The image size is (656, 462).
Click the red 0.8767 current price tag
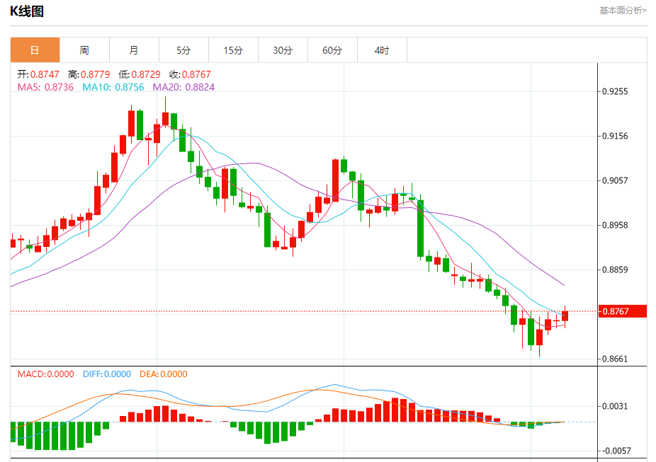tap(623, 311)
